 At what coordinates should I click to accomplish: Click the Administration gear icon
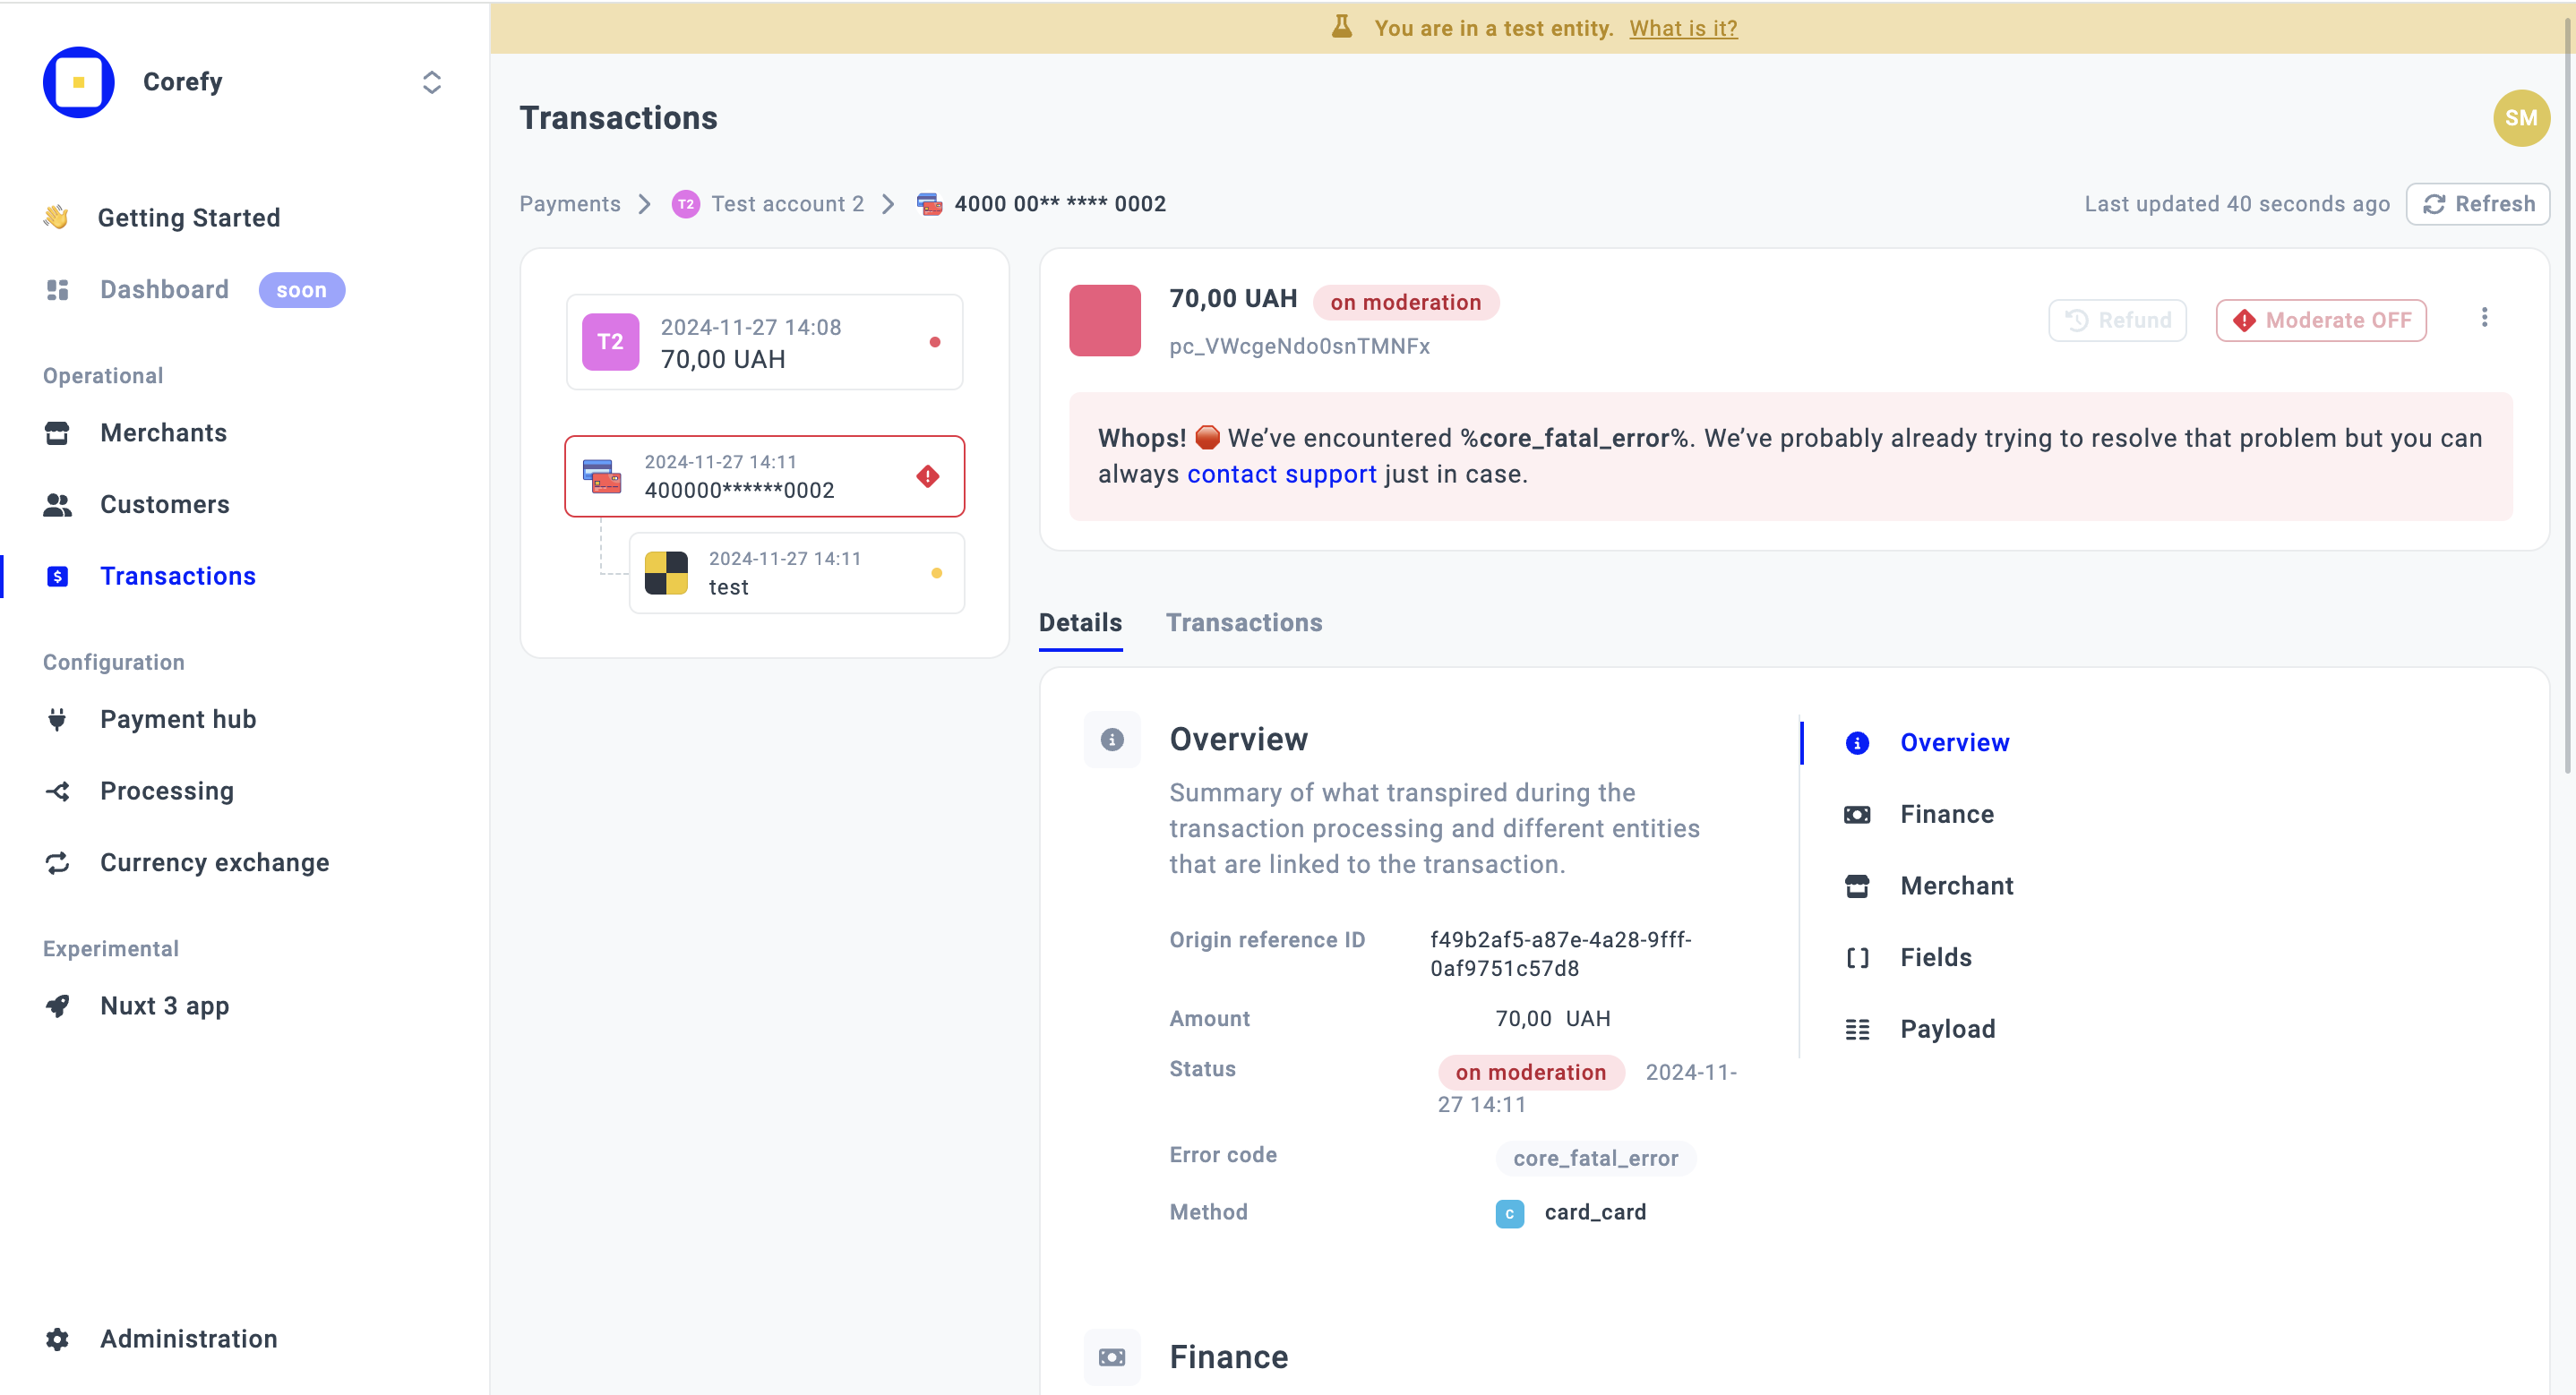[x=57, y=1338]
